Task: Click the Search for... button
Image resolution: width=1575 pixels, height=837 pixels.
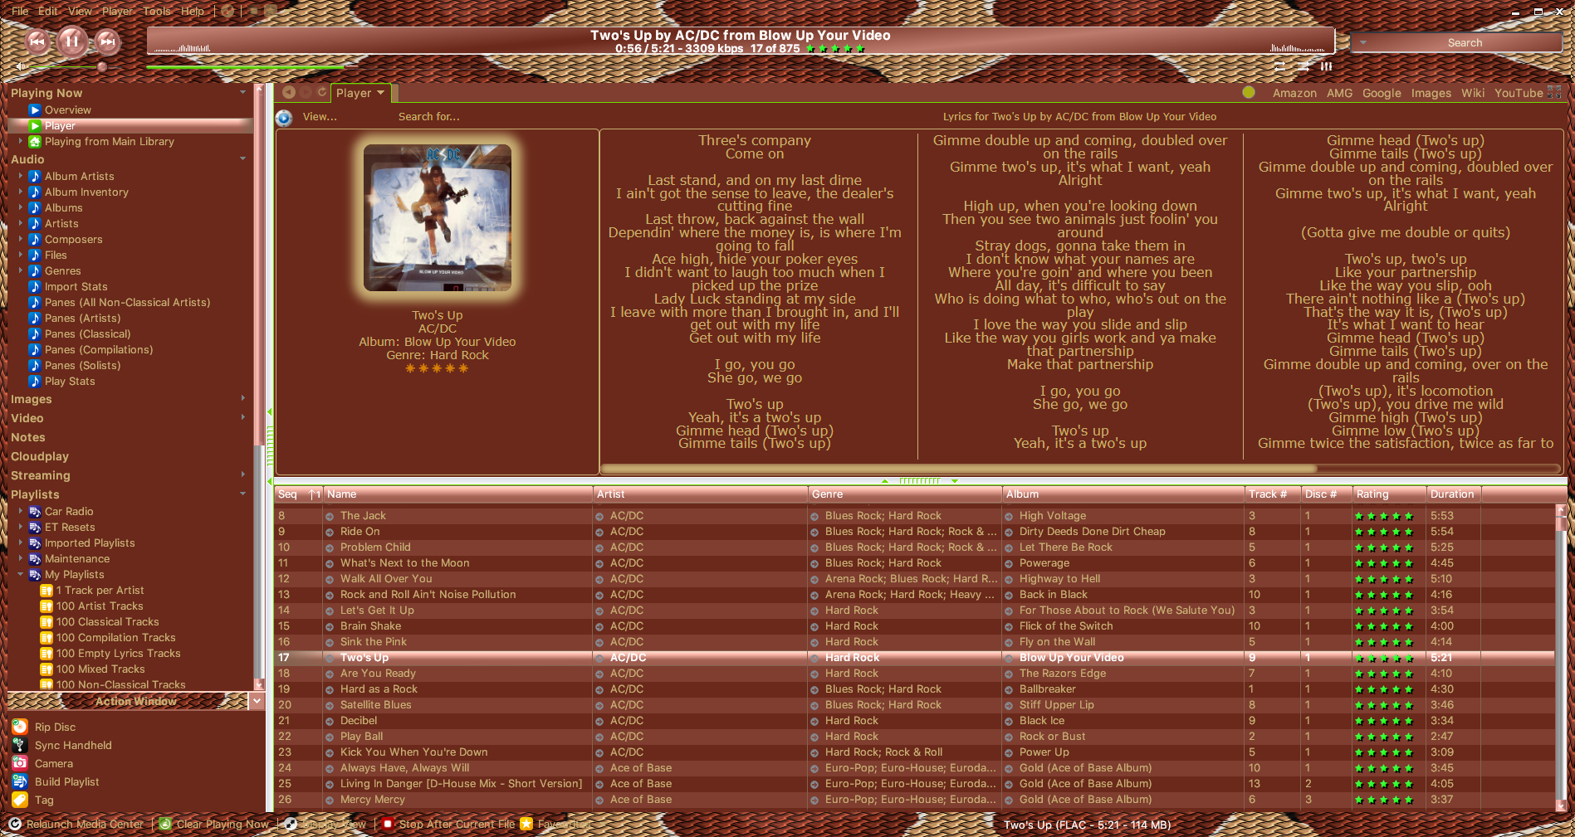Action: pos(428,117)
